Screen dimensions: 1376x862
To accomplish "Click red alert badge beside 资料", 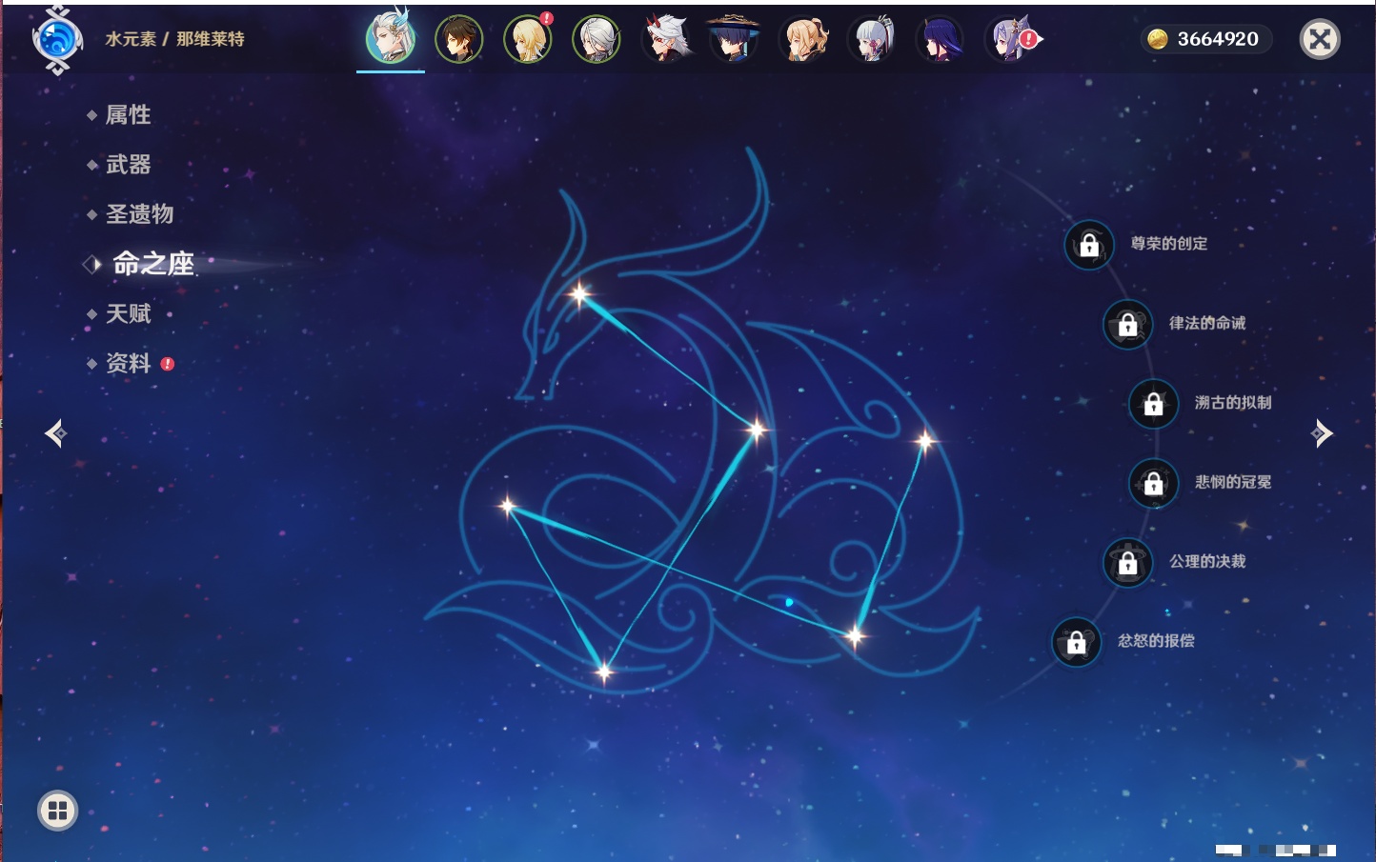I will pyautogui.click(x=168, y=364).
